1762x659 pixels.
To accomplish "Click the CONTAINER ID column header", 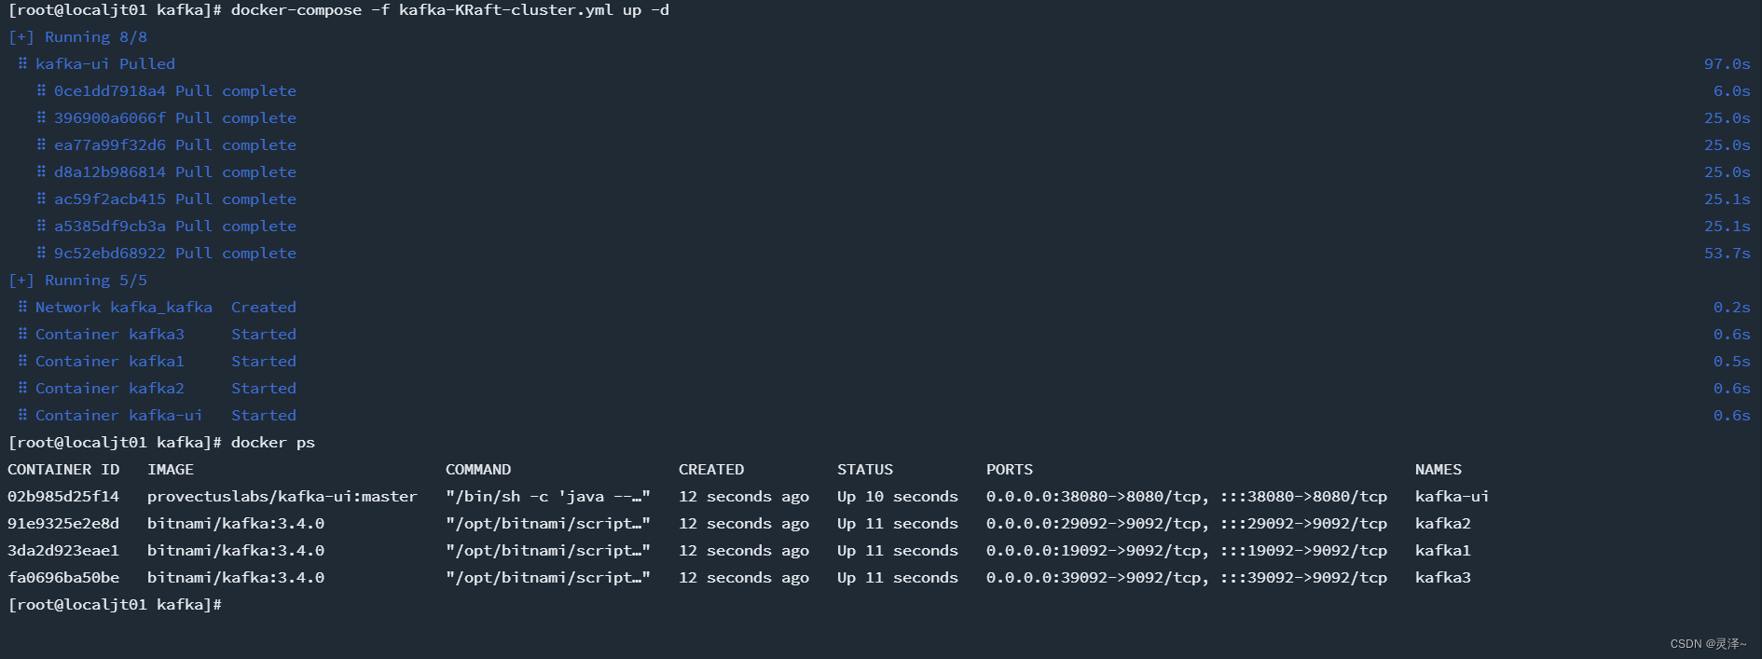I will tap(63, 470).
